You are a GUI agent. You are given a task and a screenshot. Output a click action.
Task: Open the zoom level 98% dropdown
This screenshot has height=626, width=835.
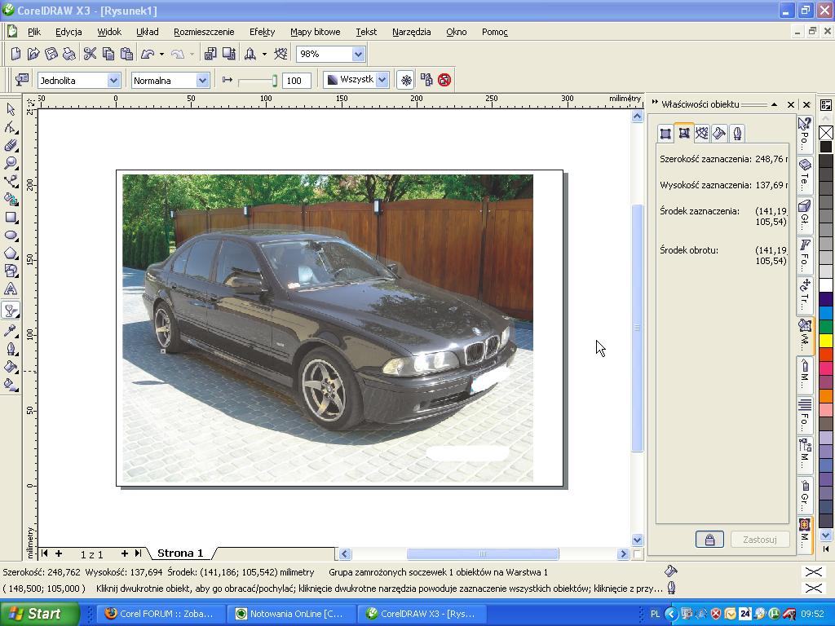pyautogui.click(x=357, y=54)
